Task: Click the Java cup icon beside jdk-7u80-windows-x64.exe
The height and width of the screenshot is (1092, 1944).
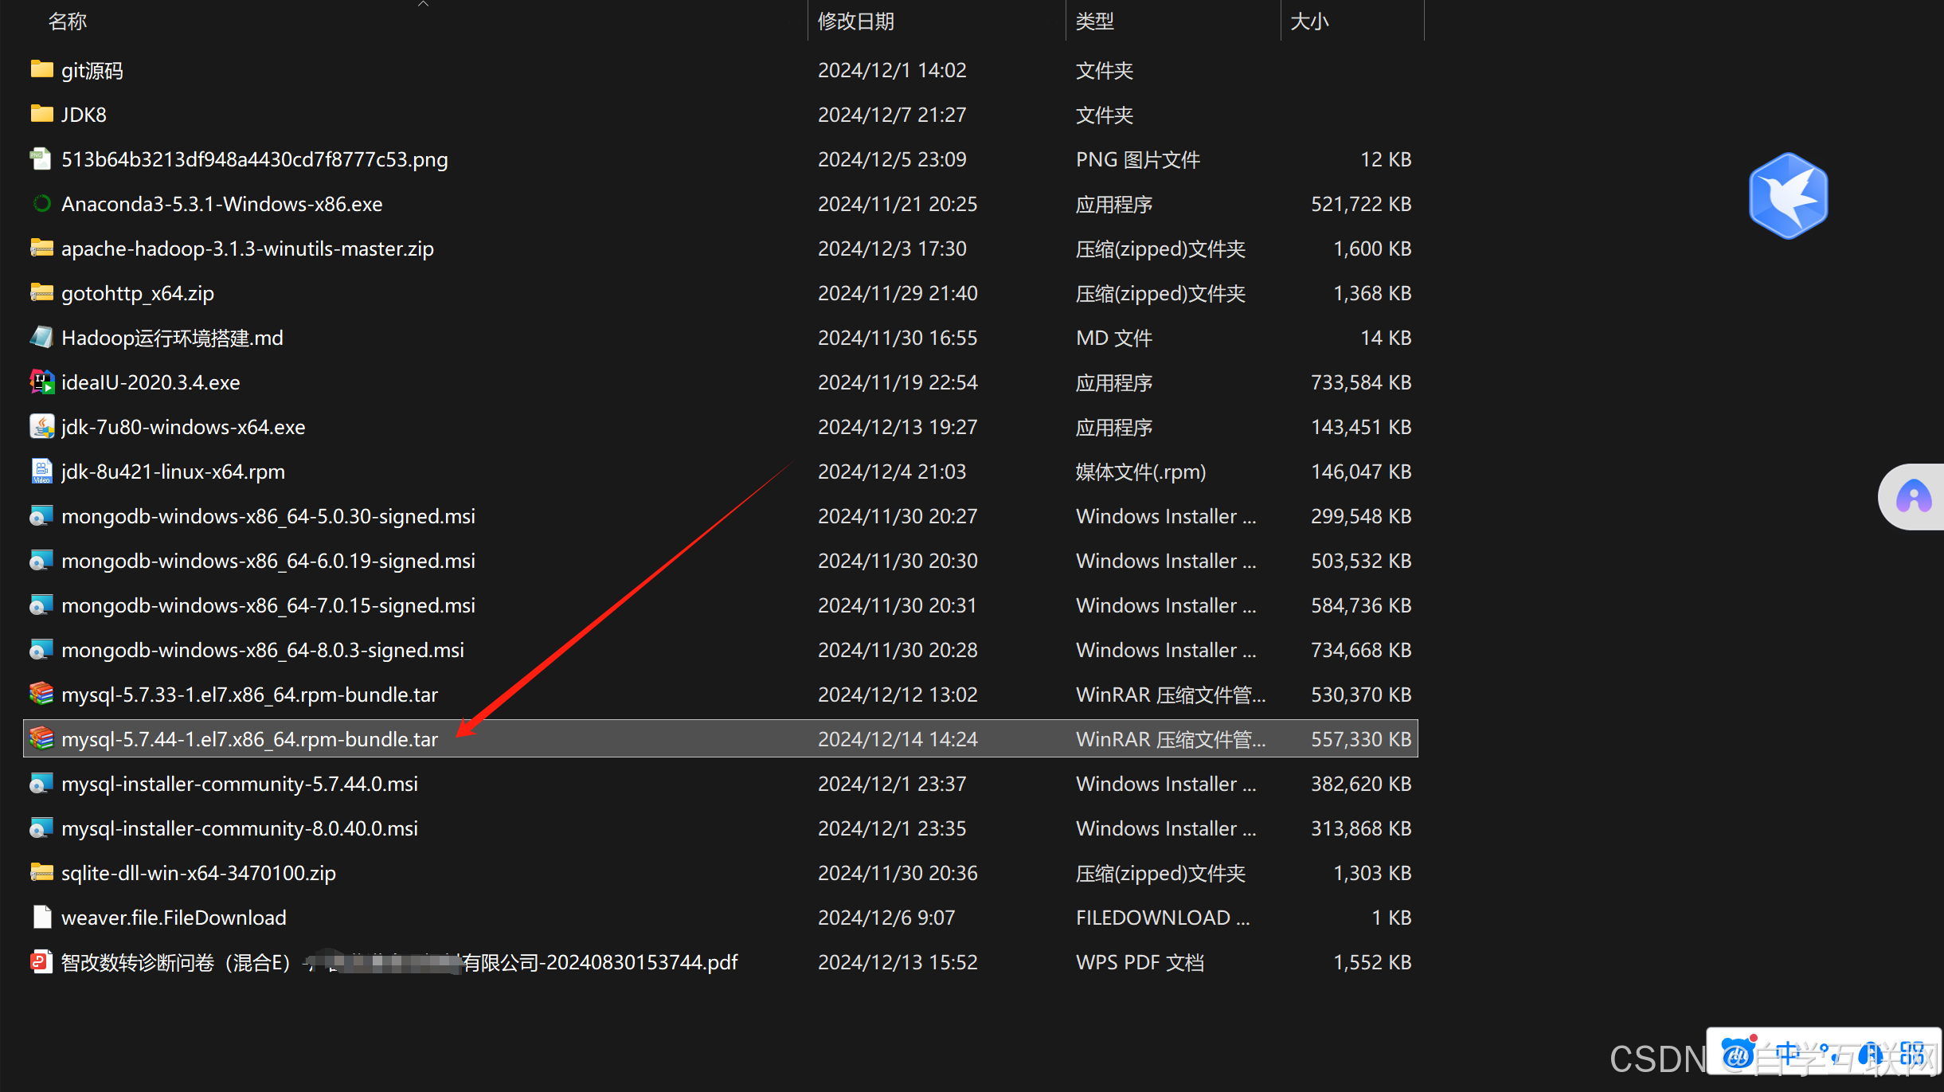Action: pos(41,426)
